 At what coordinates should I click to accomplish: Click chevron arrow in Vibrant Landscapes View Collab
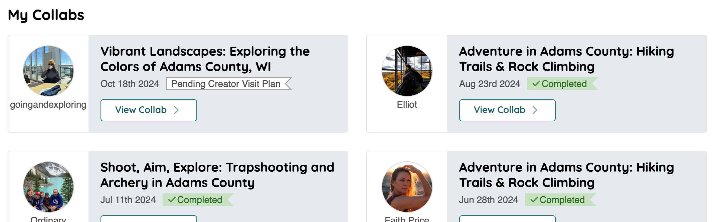pyautogui.click(x=176, y=110)
